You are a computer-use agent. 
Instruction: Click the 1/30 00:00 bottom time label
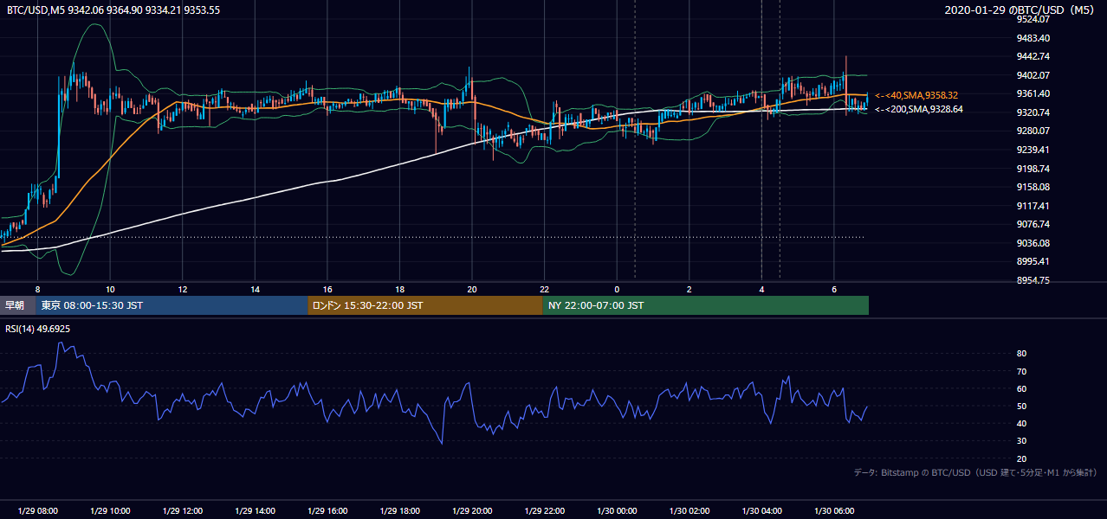pos(617,511)
